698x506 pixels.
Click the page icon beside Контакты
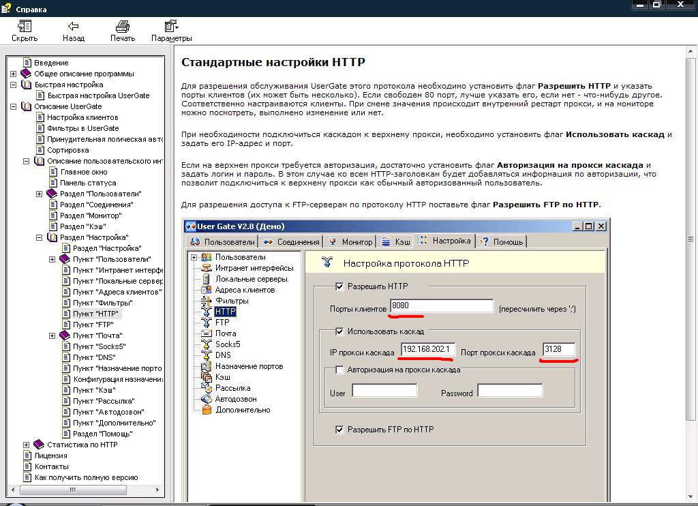point(27,466)
